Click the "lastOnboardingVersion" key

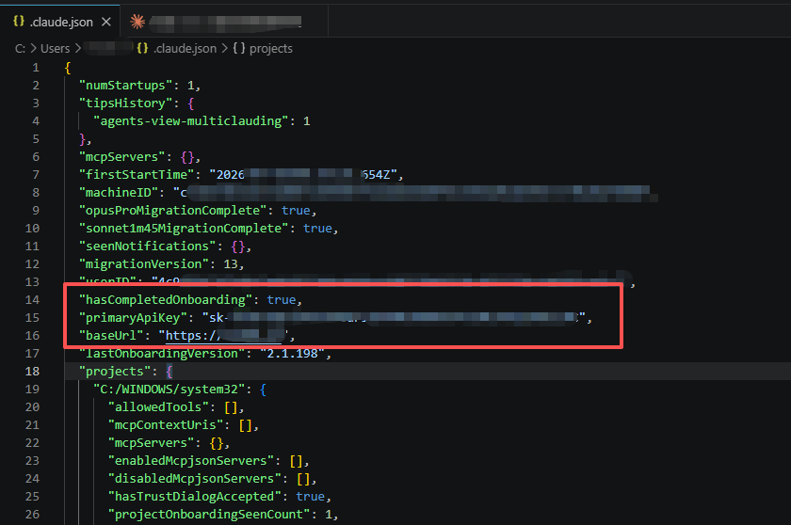(x=161, y=354)
